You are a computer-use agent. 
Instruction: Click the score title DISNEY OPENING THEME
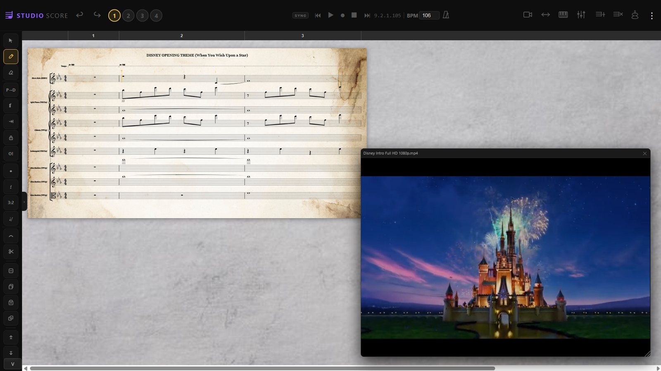(197, 55)
